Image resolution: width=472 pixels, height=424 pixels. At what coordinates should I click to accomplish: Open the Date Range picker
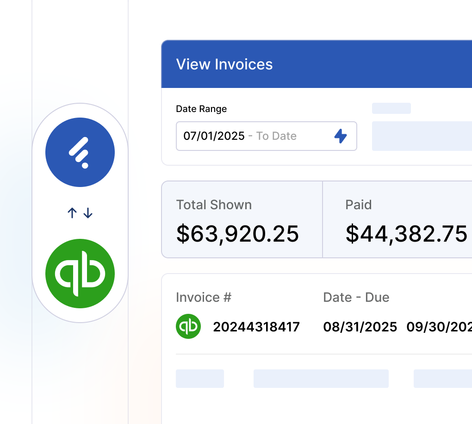tap(266, 136)
